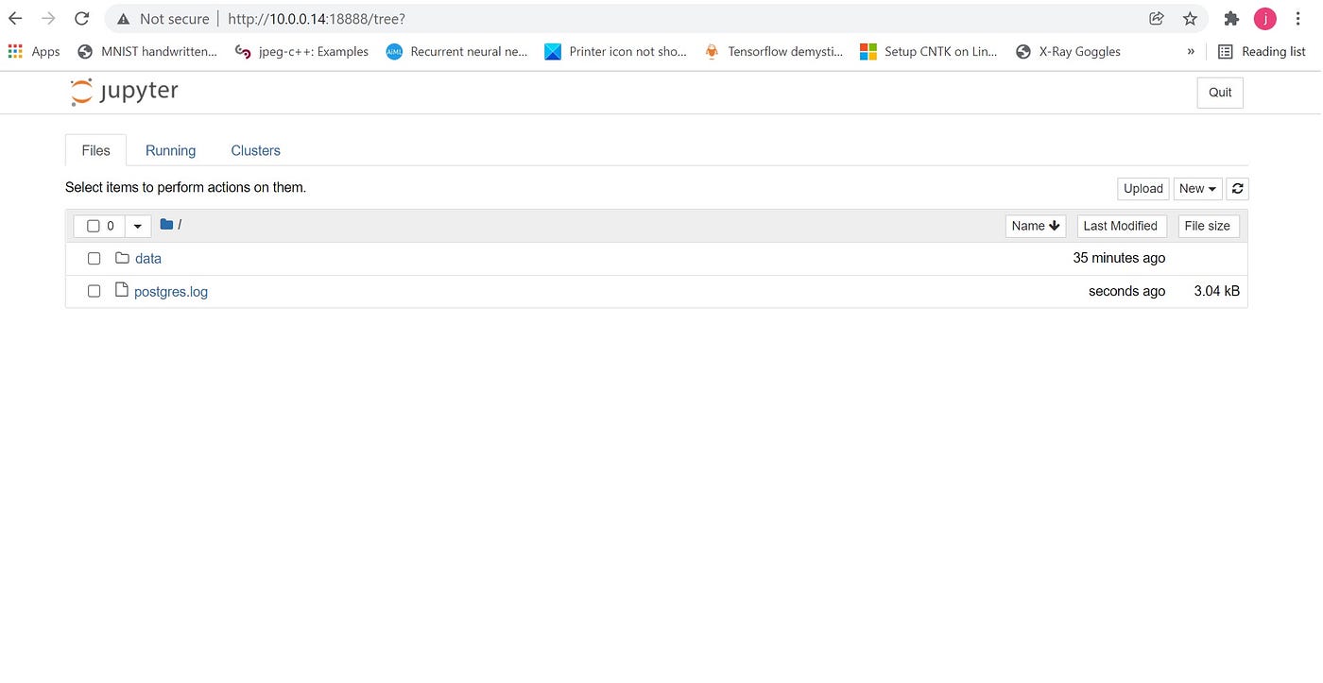1323x683 pixels.
Task: Sort by File size
Action: coord(1209,226)
